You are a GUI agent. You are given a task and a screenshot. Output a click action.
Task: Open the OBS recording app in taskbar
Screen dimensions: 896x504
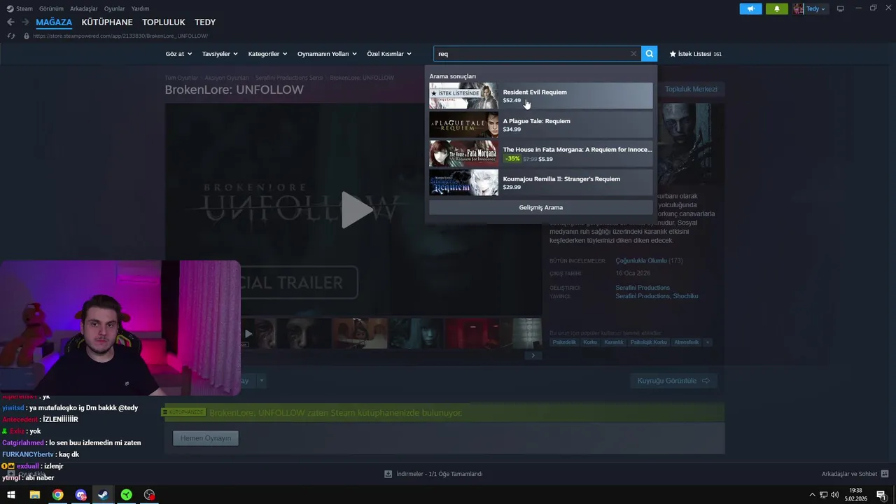tap(149, 495)
